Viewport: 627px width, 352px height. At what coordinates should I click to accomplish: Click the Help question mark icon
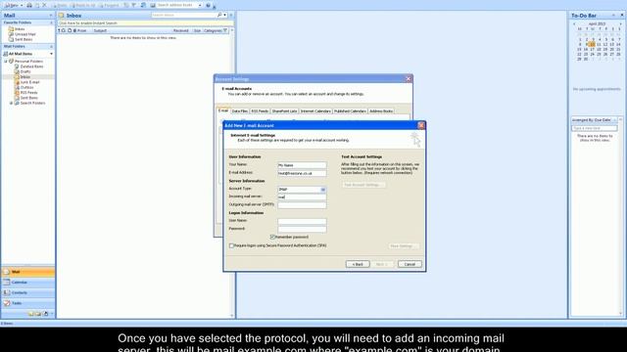pyautogui.click(x=208, y=5)
